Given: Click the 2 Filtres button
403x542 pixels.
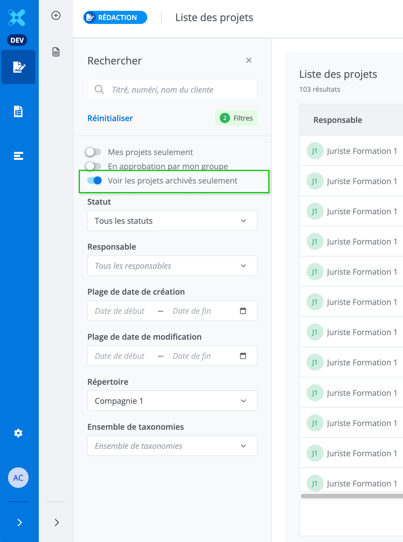Looking at the screenshot, I should [x=236, y=118].
